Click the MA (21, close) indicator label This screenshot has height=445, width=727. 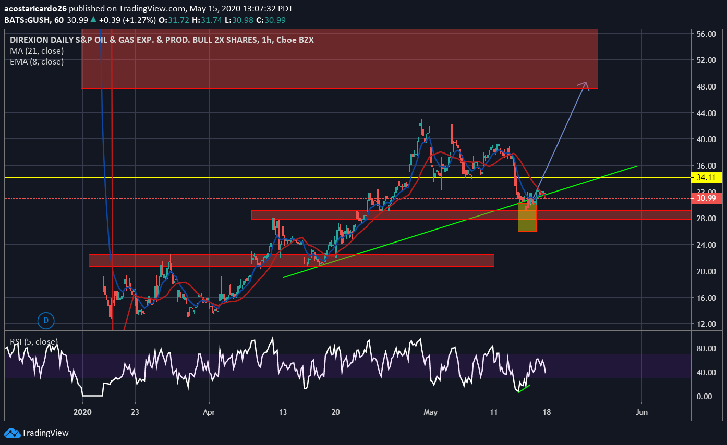coord(37,51)
